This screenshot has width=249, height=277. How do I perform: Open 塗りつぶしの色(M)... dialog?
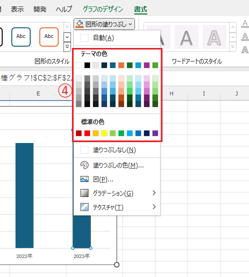[x=116, y=165]
